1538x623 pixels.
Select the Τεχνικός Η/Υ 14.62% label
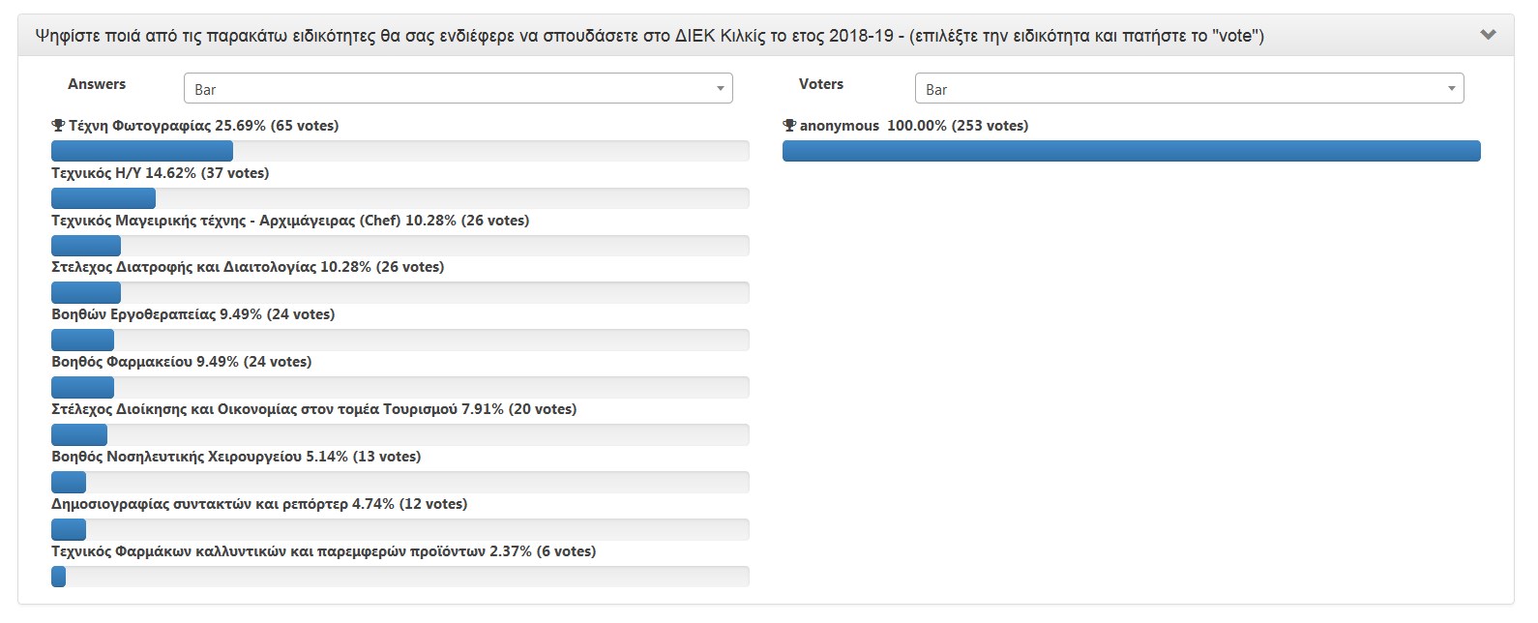tap(160, 173)
